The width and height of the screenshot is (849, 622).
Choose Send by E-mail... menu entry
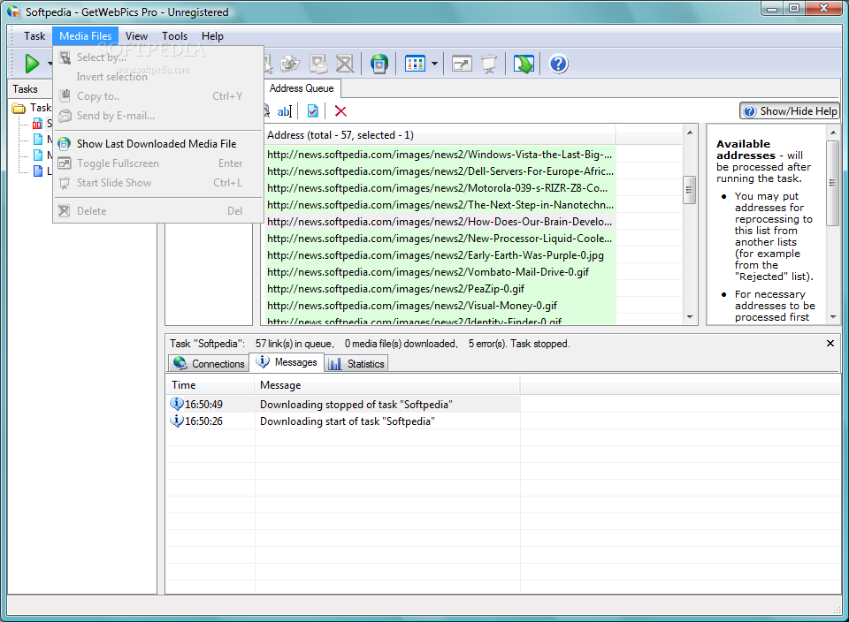point(158,116)
